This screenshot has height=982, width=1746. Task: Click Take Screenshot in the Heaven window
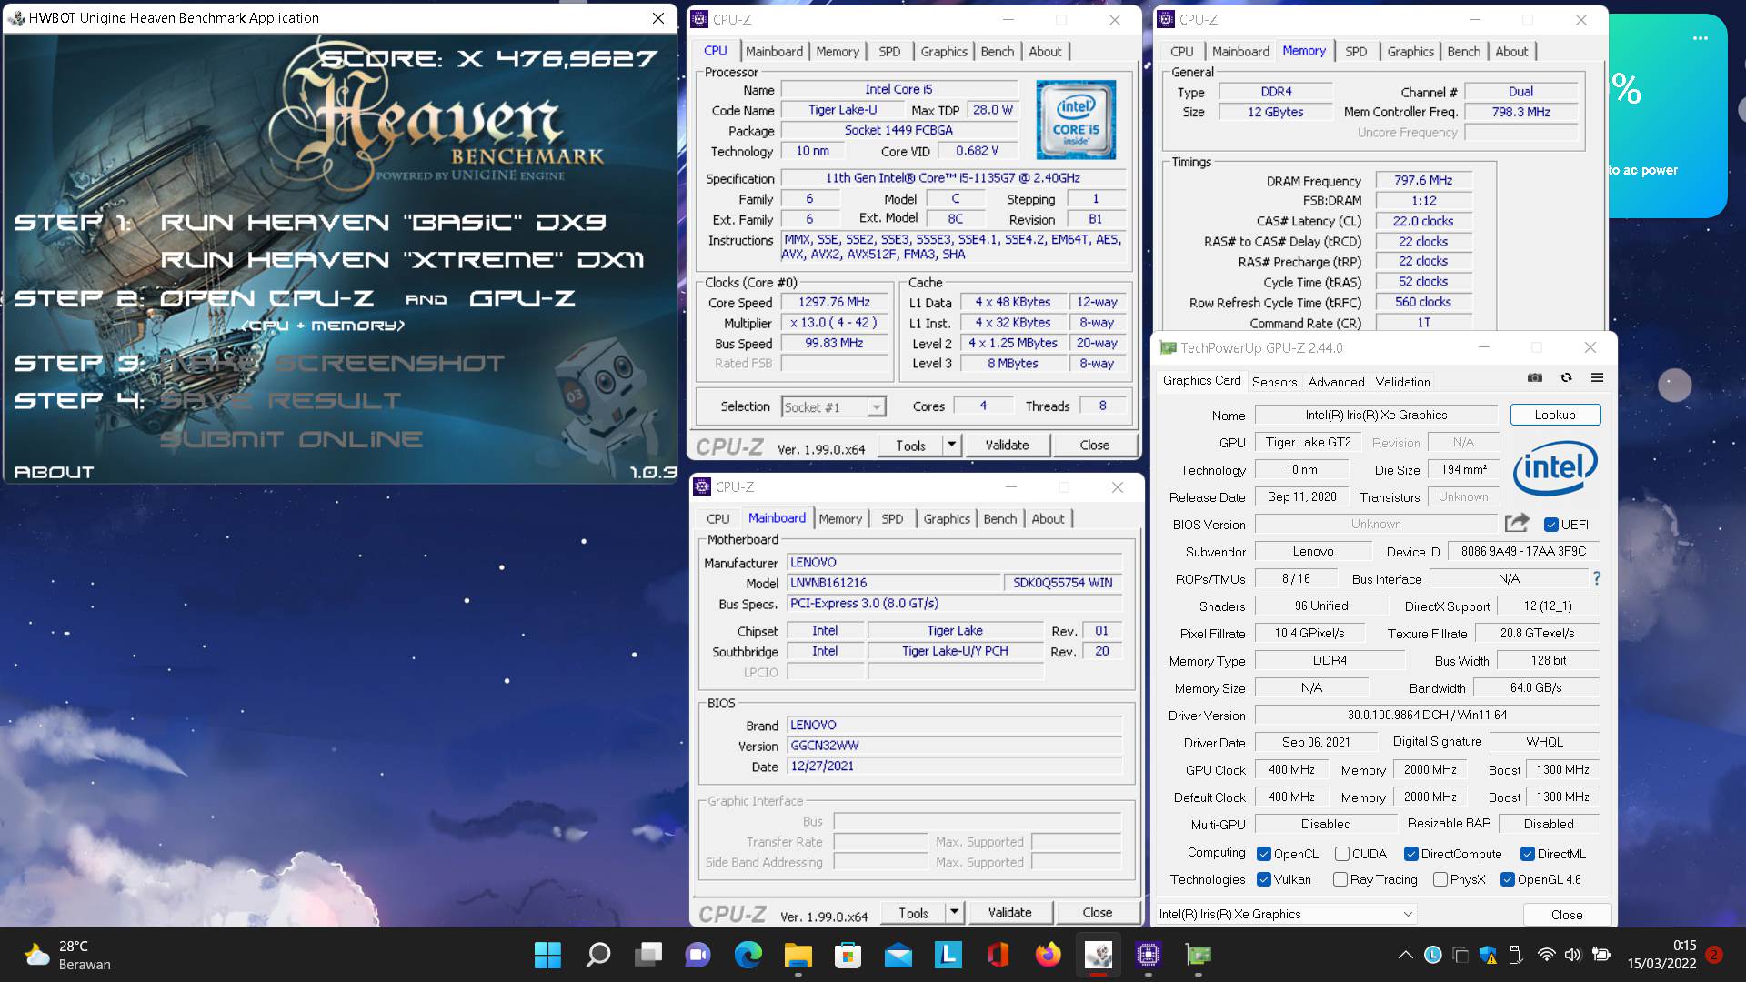333,364
